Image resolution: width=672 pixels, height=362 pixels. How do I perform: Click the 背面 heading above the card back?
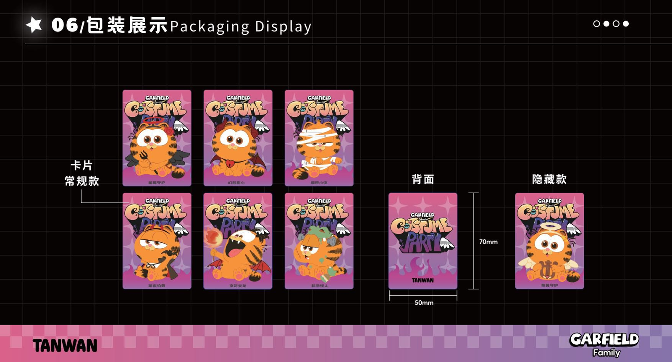(x=423, y=179)
